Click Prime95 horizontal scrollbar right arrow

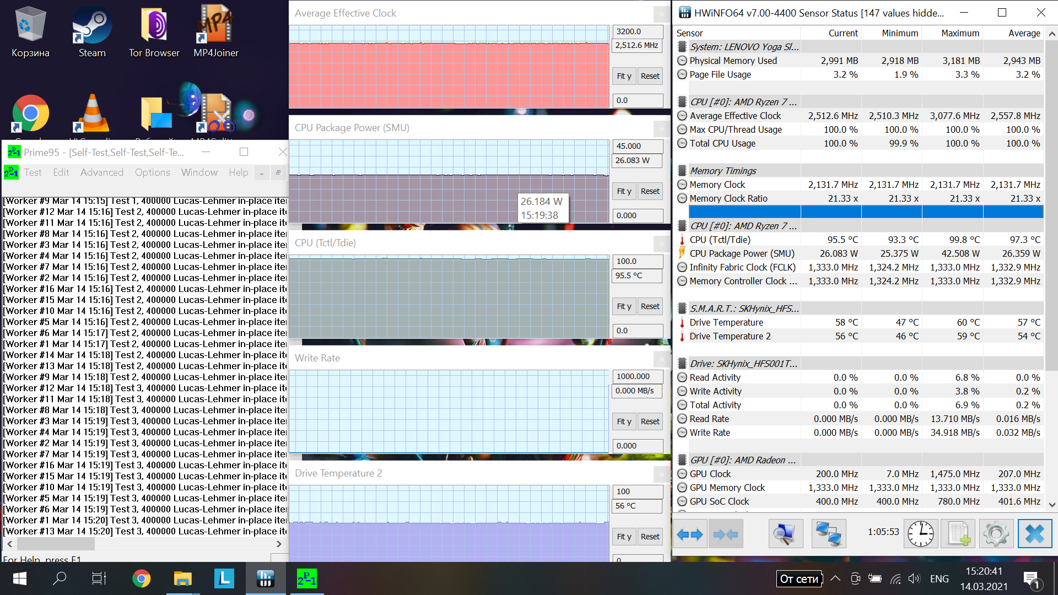pyautogui.click(x=279, y=544)
